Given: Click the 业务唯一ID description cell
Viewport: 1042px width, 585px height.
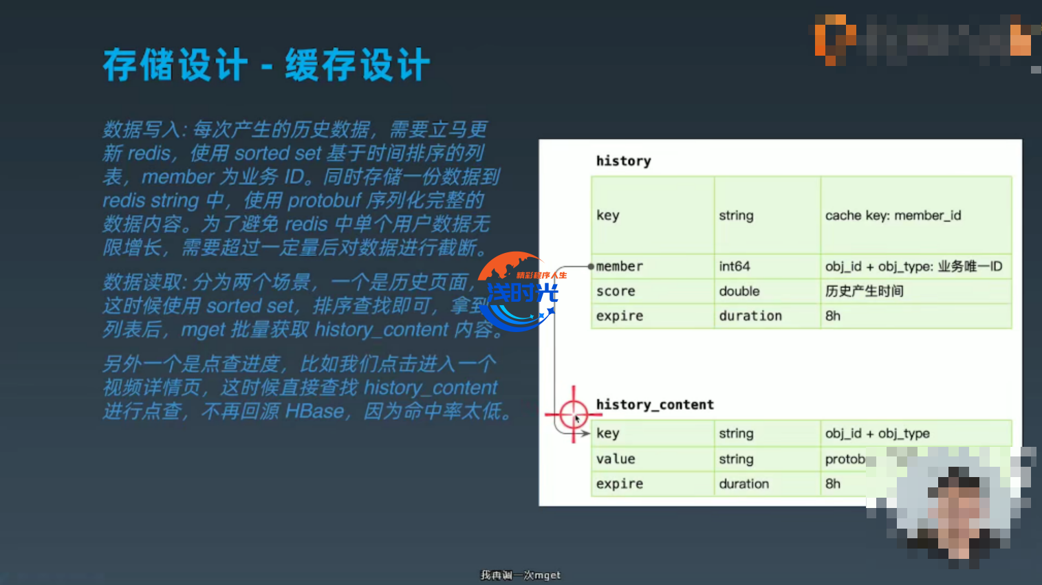Looking at the screenshot, I should click(913, 267).
